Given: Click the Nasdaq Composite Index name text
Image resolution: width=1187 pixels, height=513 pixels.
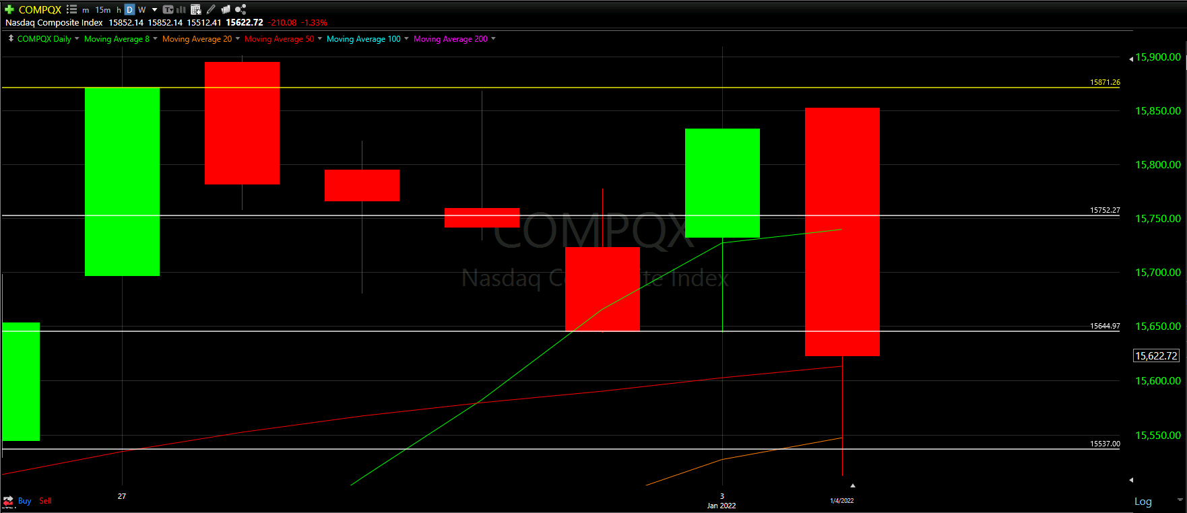Looking at the screenshot, I should click(54, 23).
